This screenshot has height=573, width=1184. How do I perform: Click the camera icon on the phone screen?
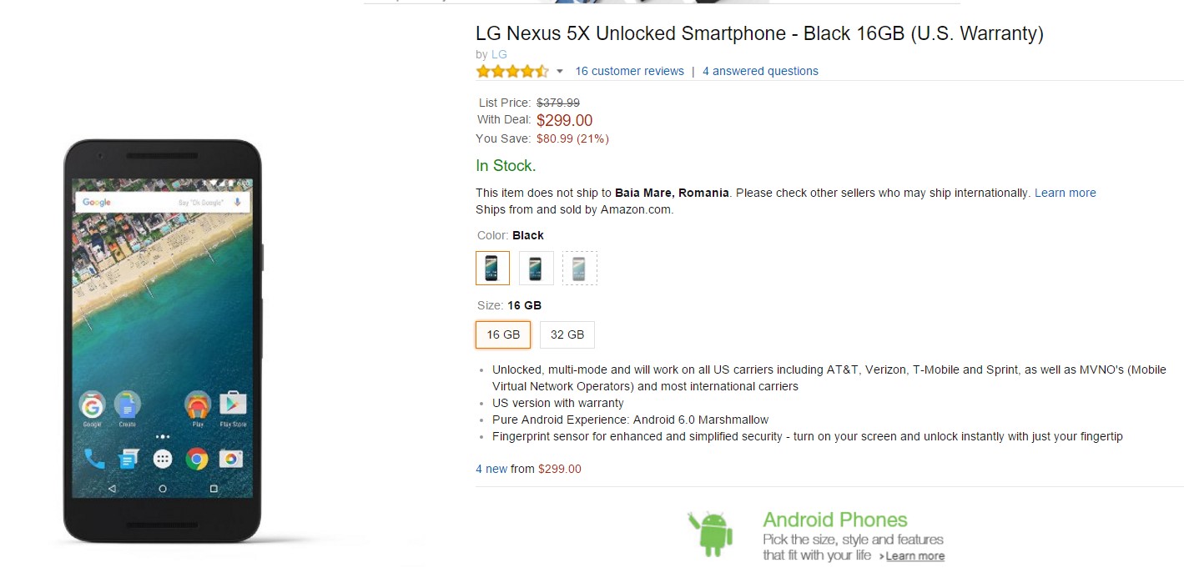[x=231, y=458]
